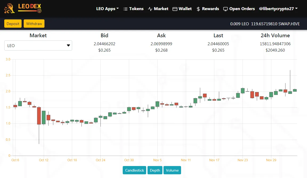Click the Market pulse icon
The height and width of the screenshot is (178, 307).
150,9
